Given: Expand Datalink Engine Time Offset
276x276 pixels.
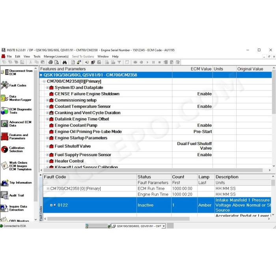Looking at the screenshot, I should (47, 119).
